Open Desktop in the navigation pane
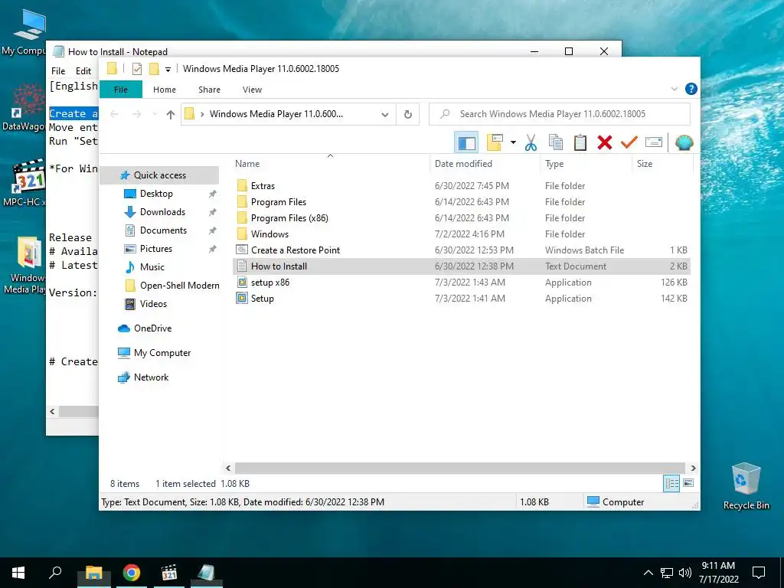784x588 pixels. coord(156,194)
